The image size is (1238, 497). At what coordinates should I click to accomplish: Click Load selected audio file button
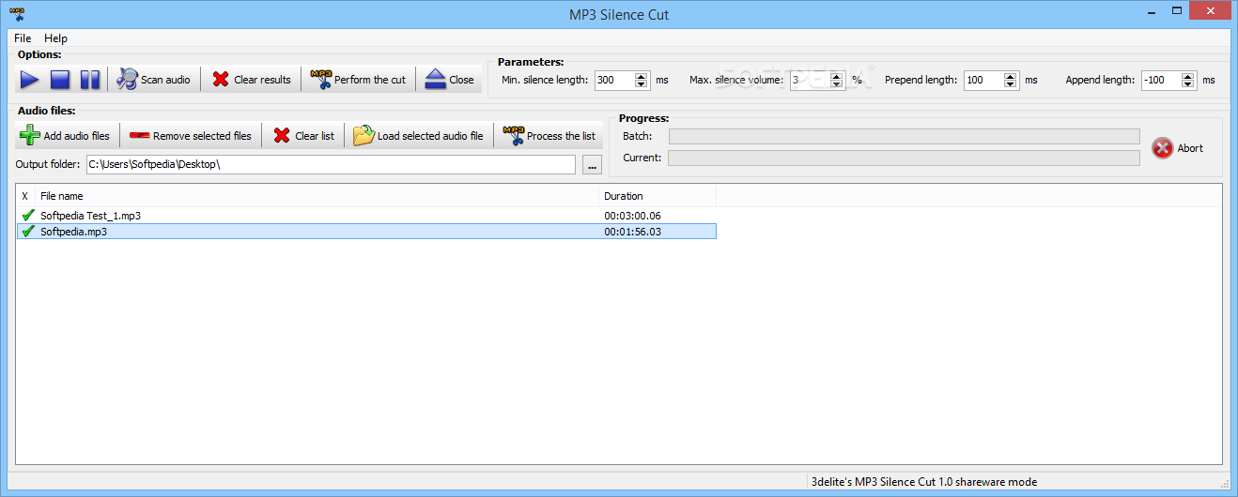(418, 136)
